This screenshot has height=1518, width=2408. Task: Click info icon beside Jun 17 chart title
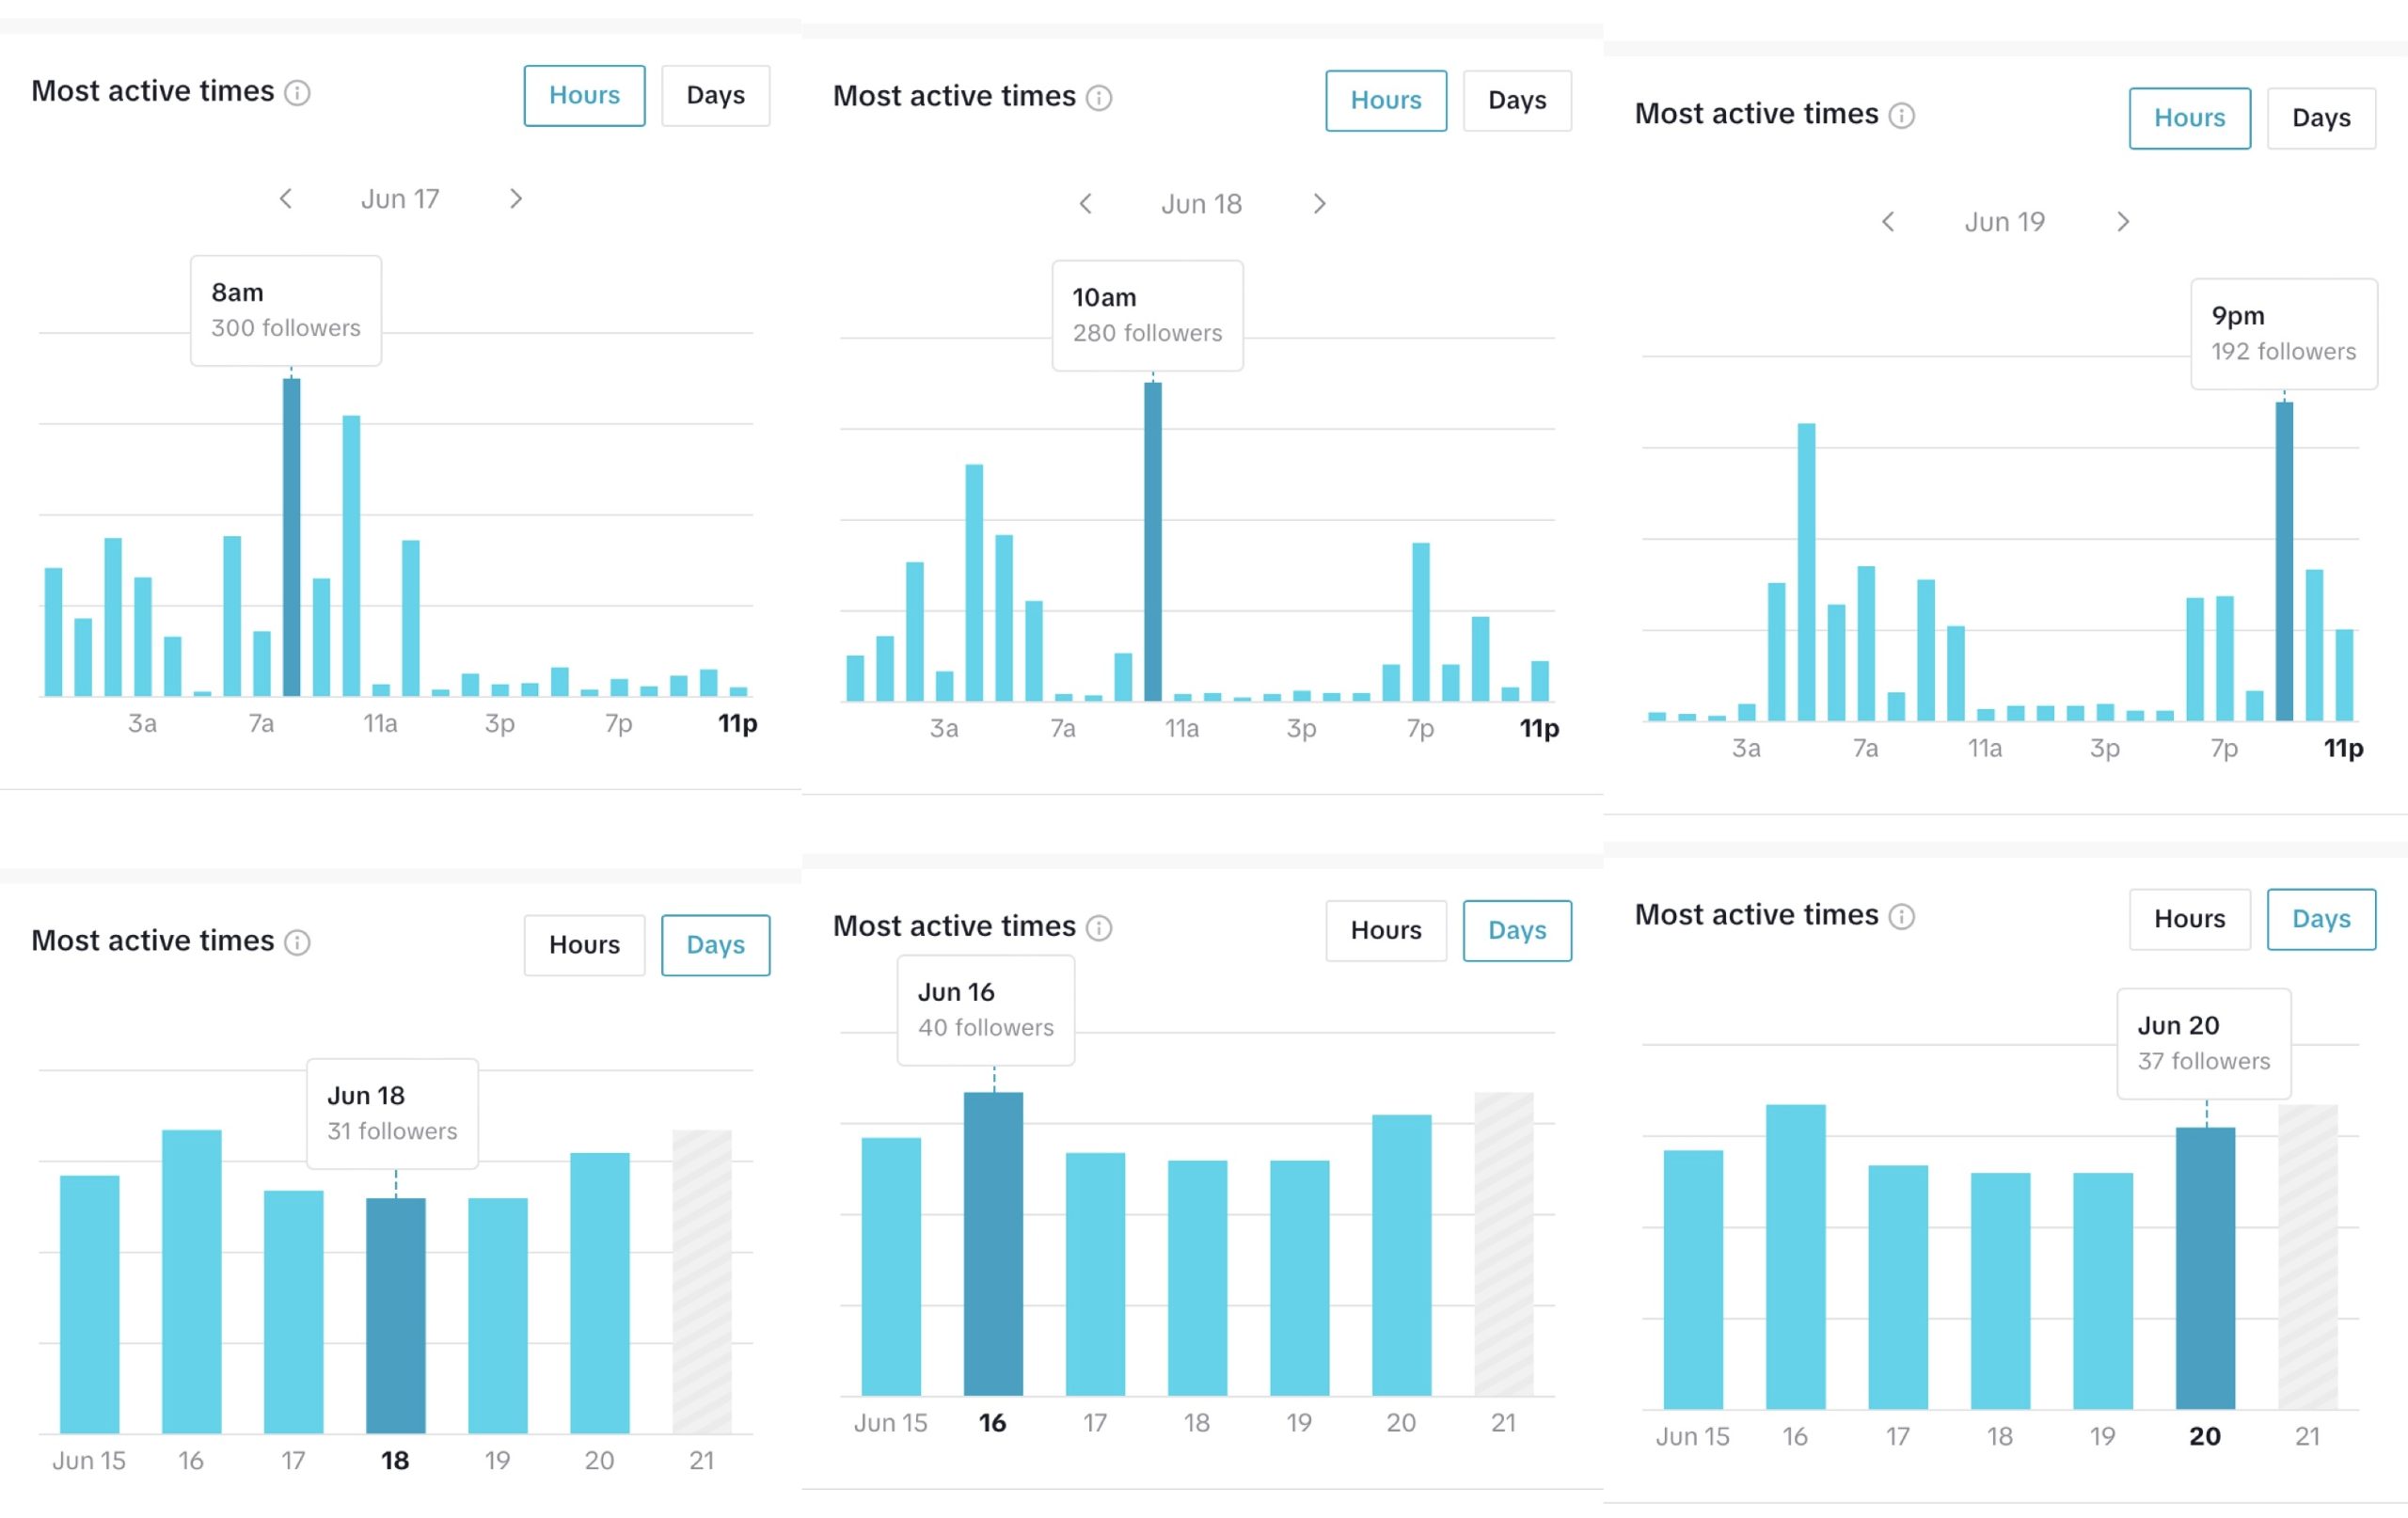click(297, 93)
